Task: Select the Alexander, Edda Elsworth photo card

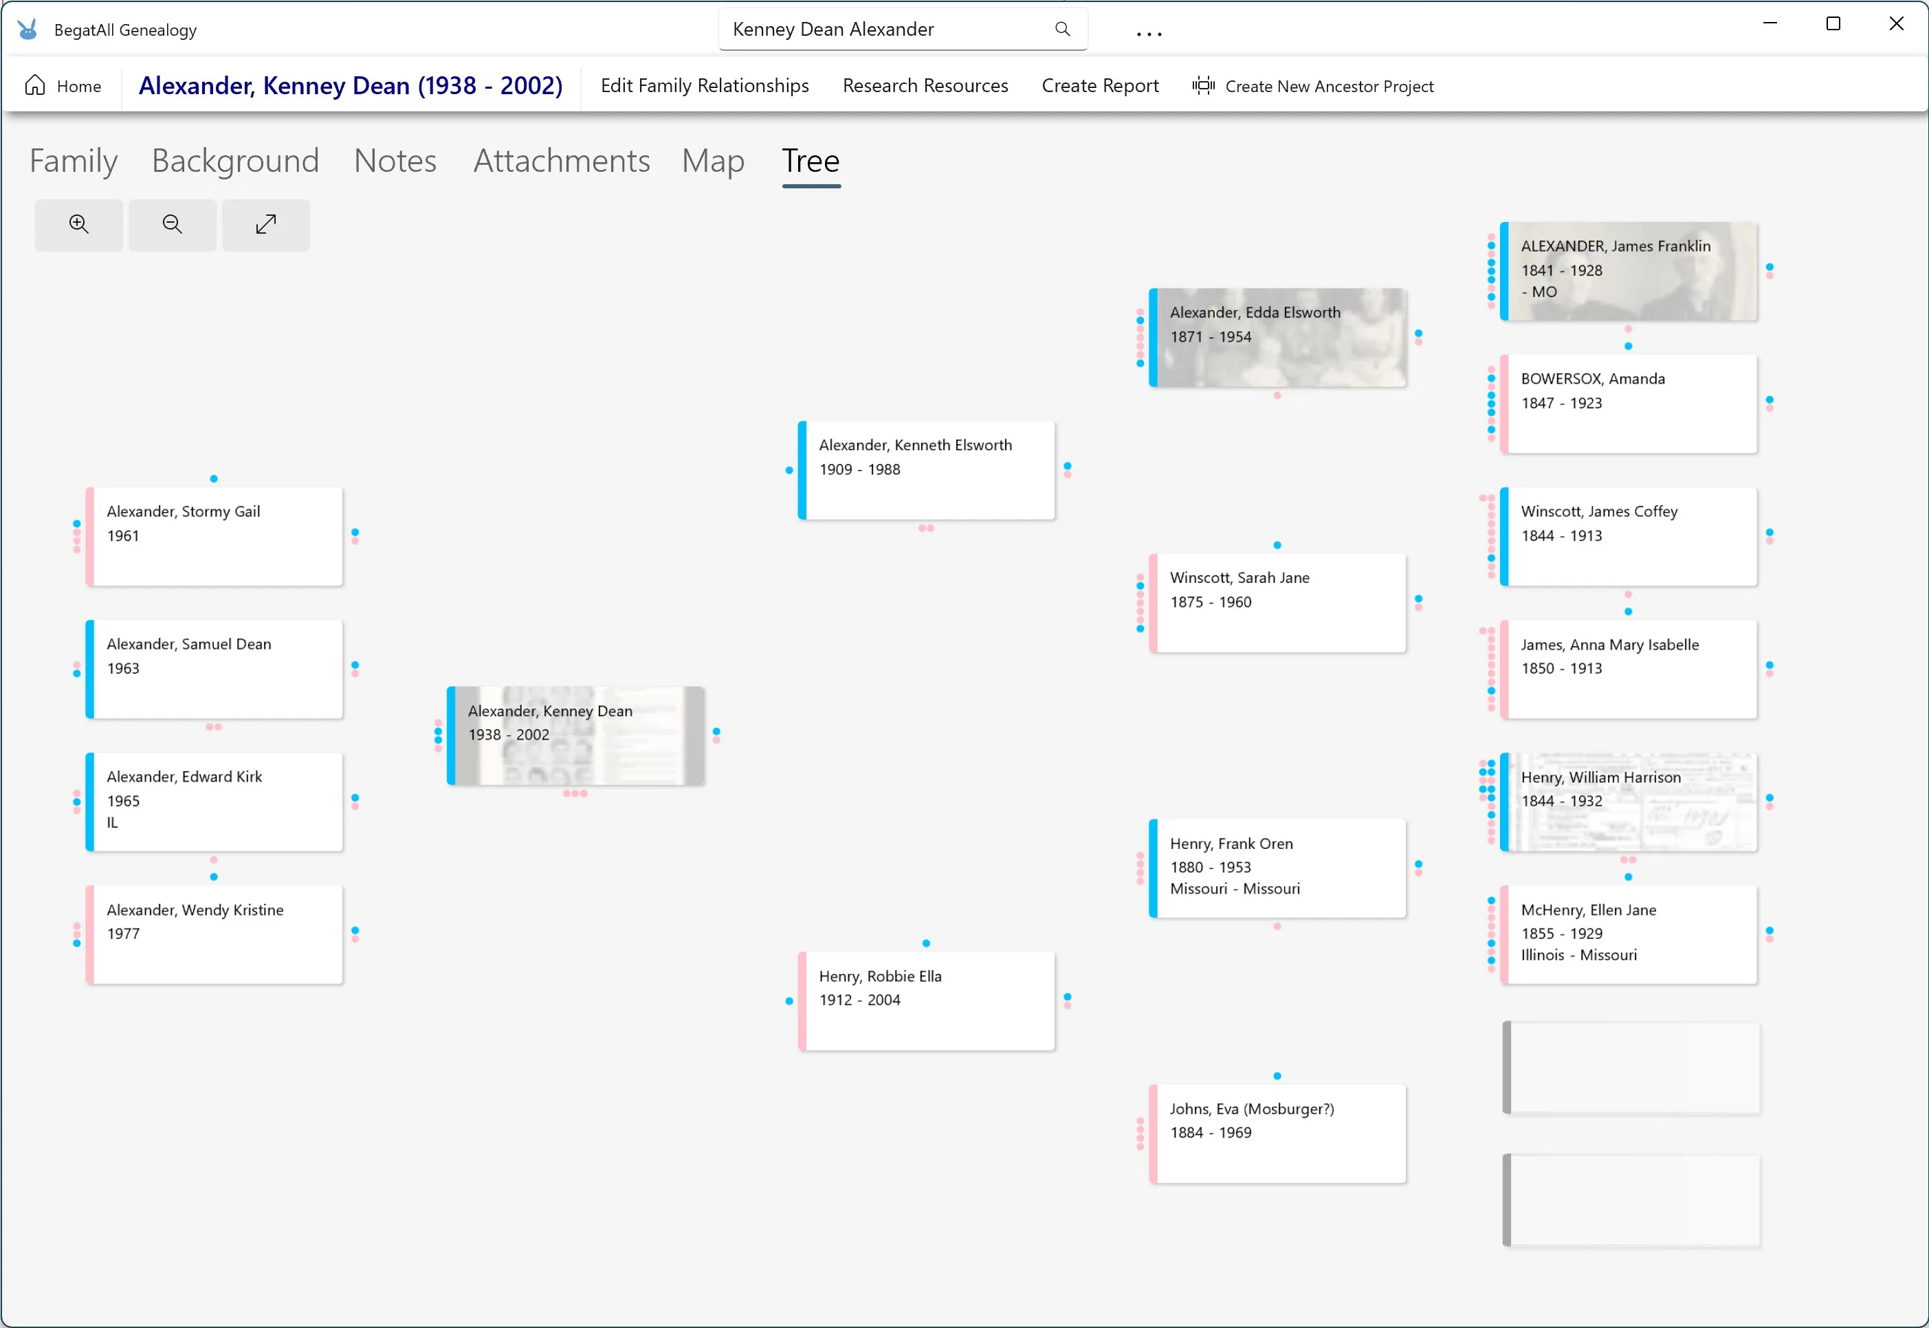Action: tap(1277, 337)
